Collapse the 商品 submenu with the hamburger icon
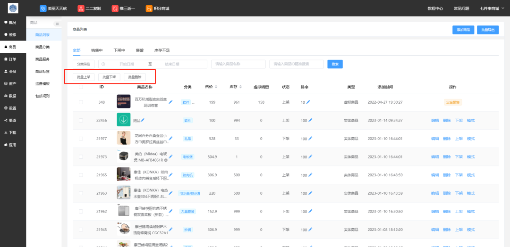 57,24
